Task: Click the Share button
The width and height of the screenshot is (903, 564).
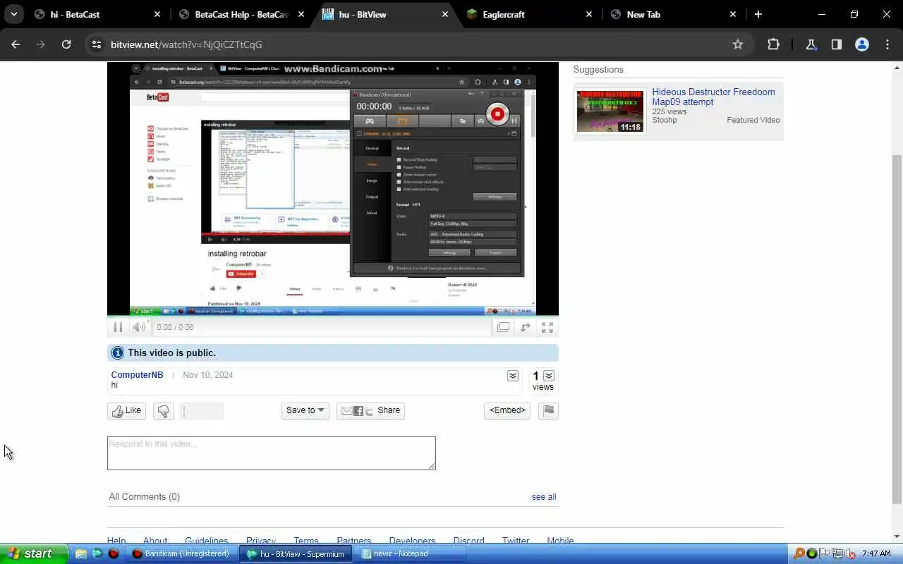Action: (x=370, y=411)
